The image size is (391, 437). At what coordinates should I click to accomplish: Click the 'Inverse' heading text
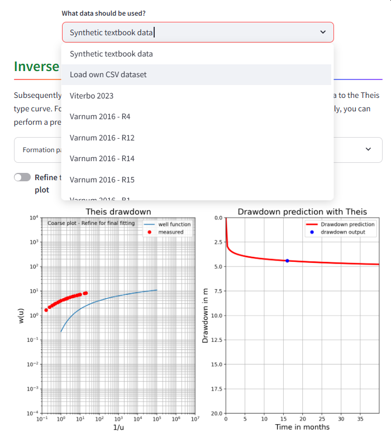coord(36,67)
